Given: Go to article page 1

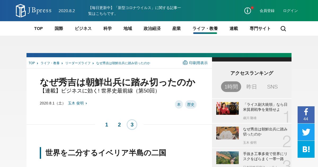Looking at the screenshot, I should [107, 125].
